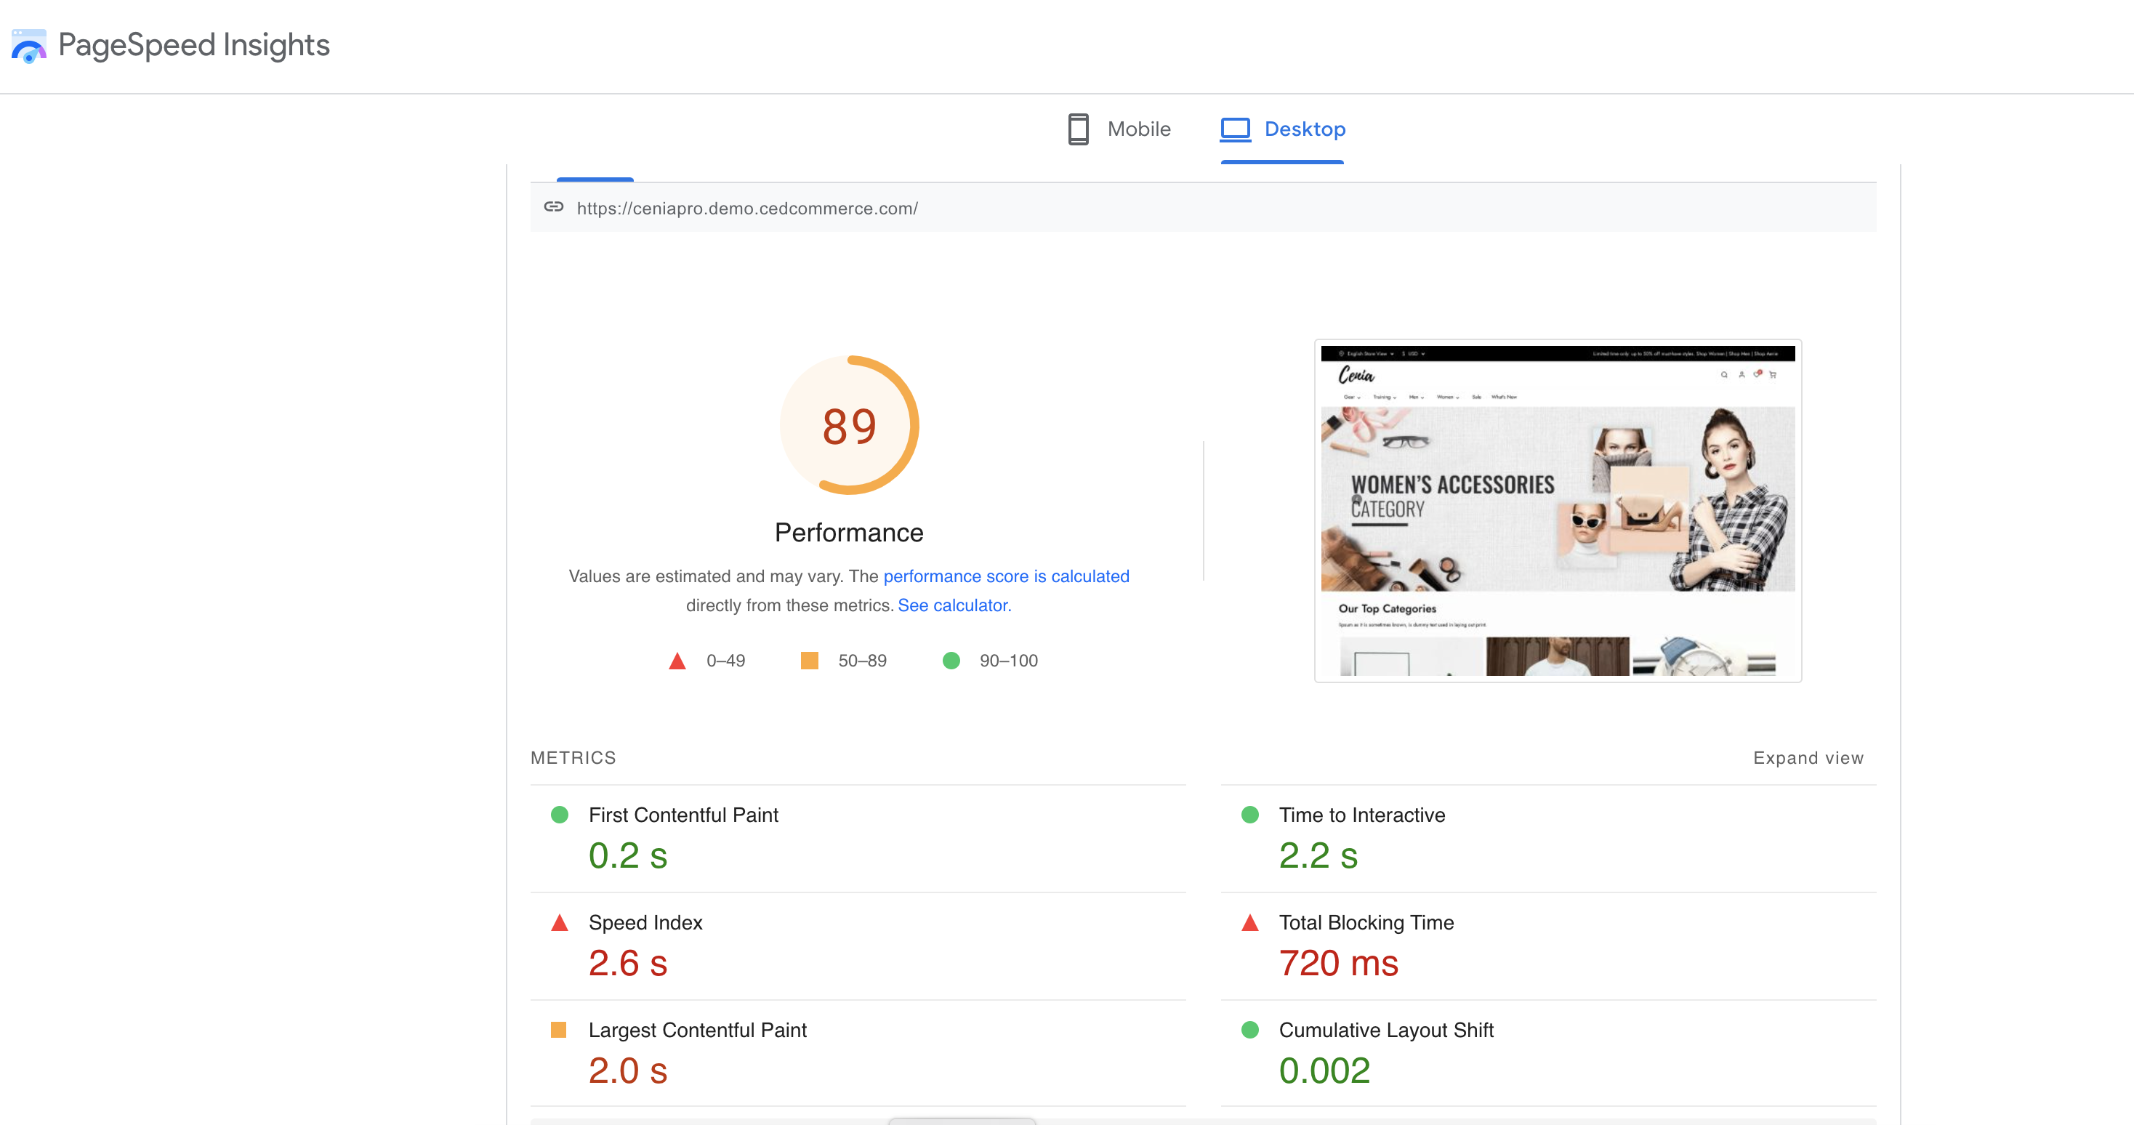Click red triangle beside Speed Index
This screenshot has width=2134, height=1125.
(559, 923)
